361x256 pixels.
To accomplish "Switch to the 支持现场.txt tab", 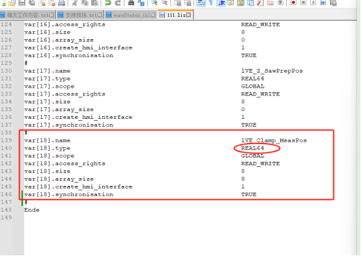I will coord(80,15).
